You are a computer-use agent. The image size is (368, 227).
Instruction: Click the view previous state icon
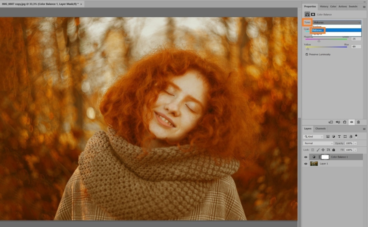tap(338, 122)
